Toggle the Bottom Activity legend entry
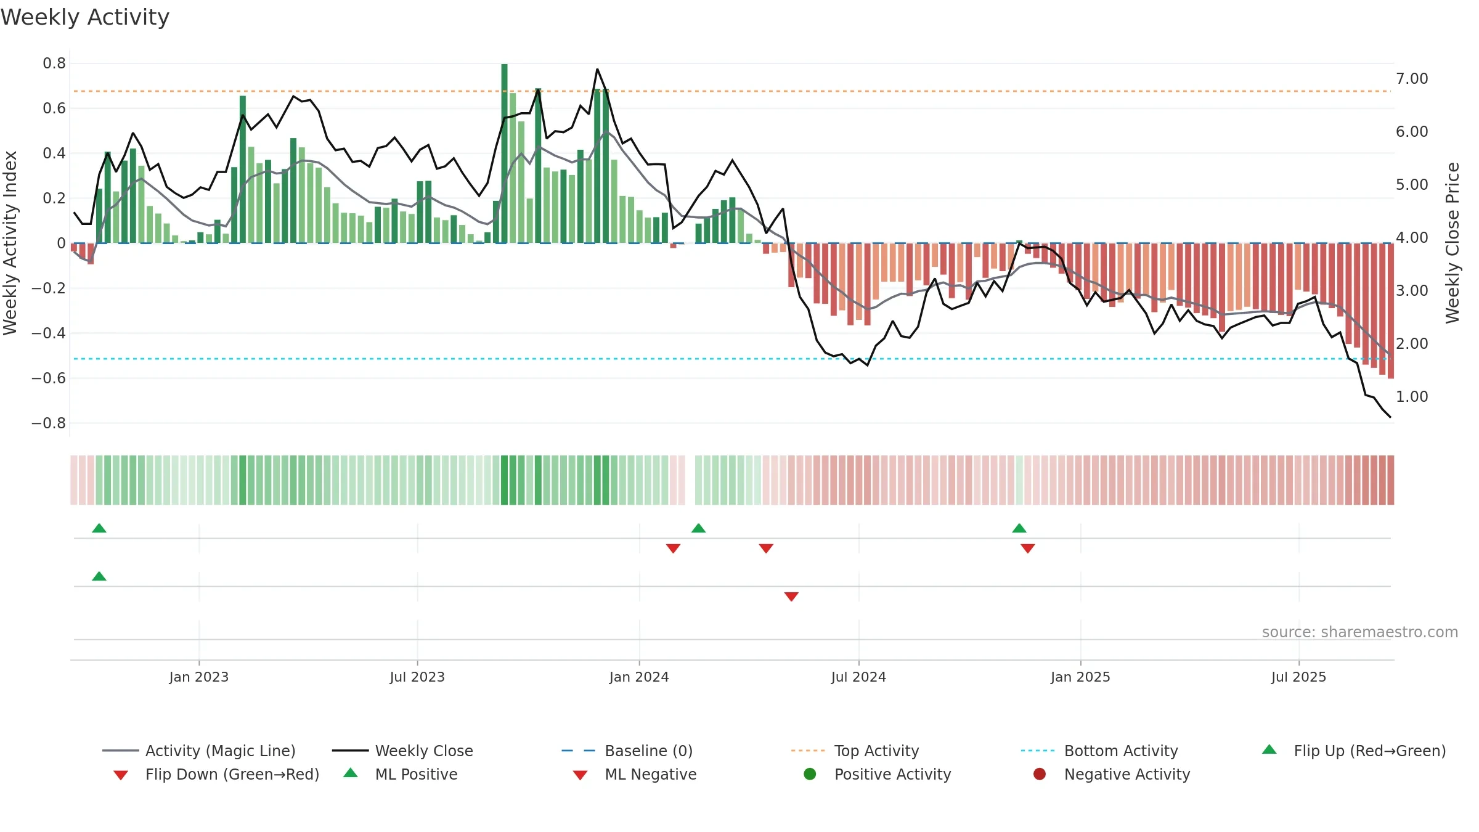 [1099, 751]
